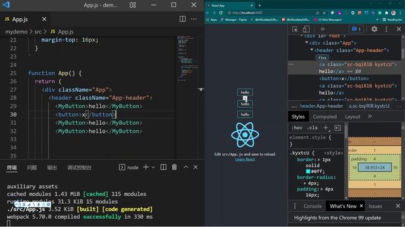Open the 调试控制台 debug console tab
Image resolution: width=405 pixels, height=227 pixels.
point(79,168)
